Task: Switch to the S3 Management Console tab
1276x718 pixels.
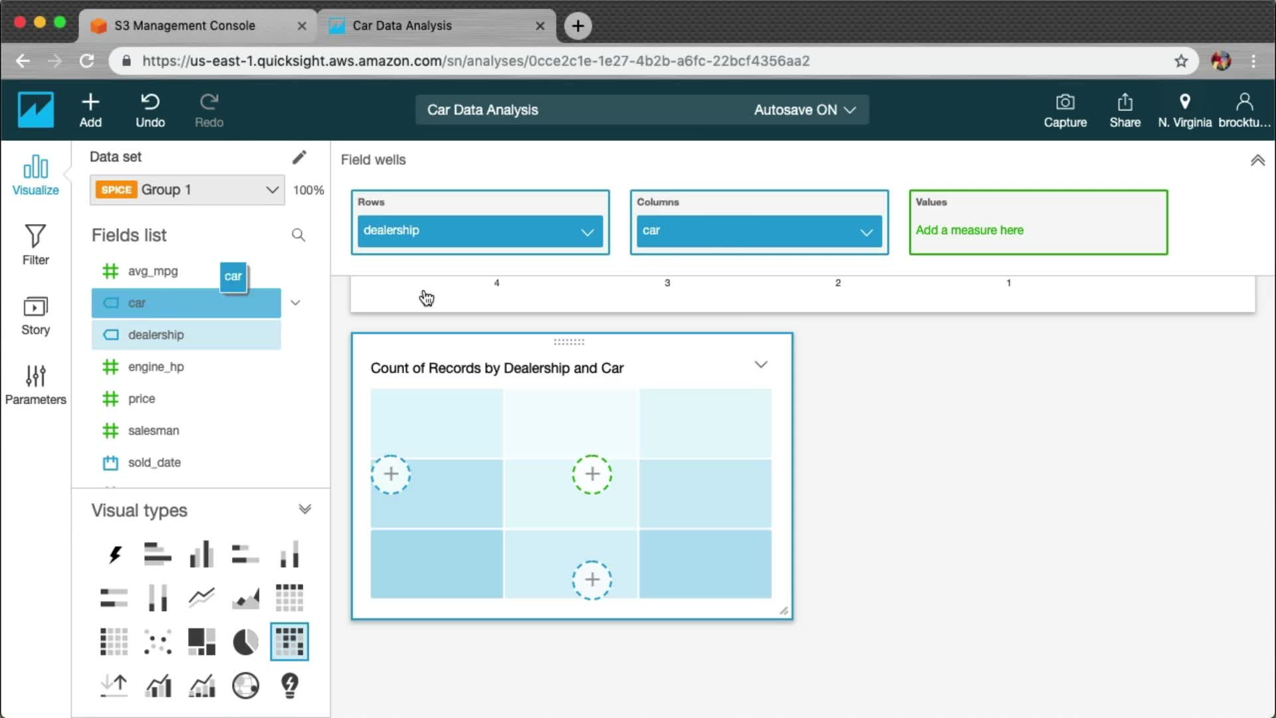Action: click(x=185, y=26)
